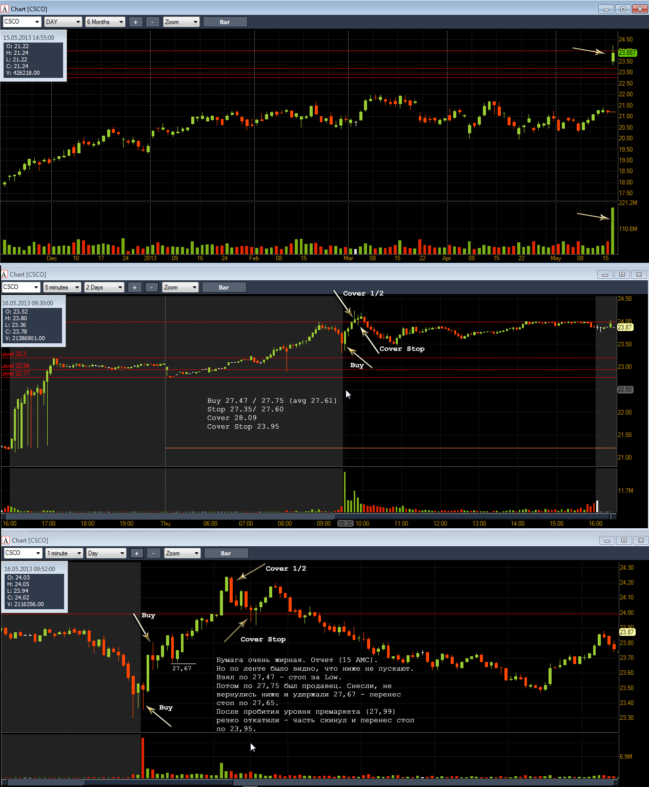Open 6 Months range dropdown
649x787 pixels.
[x=105, y=22]
